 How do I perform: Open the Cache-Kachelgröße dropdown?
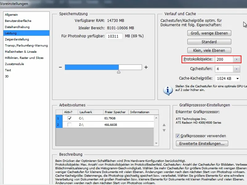[x=228, y=79]
